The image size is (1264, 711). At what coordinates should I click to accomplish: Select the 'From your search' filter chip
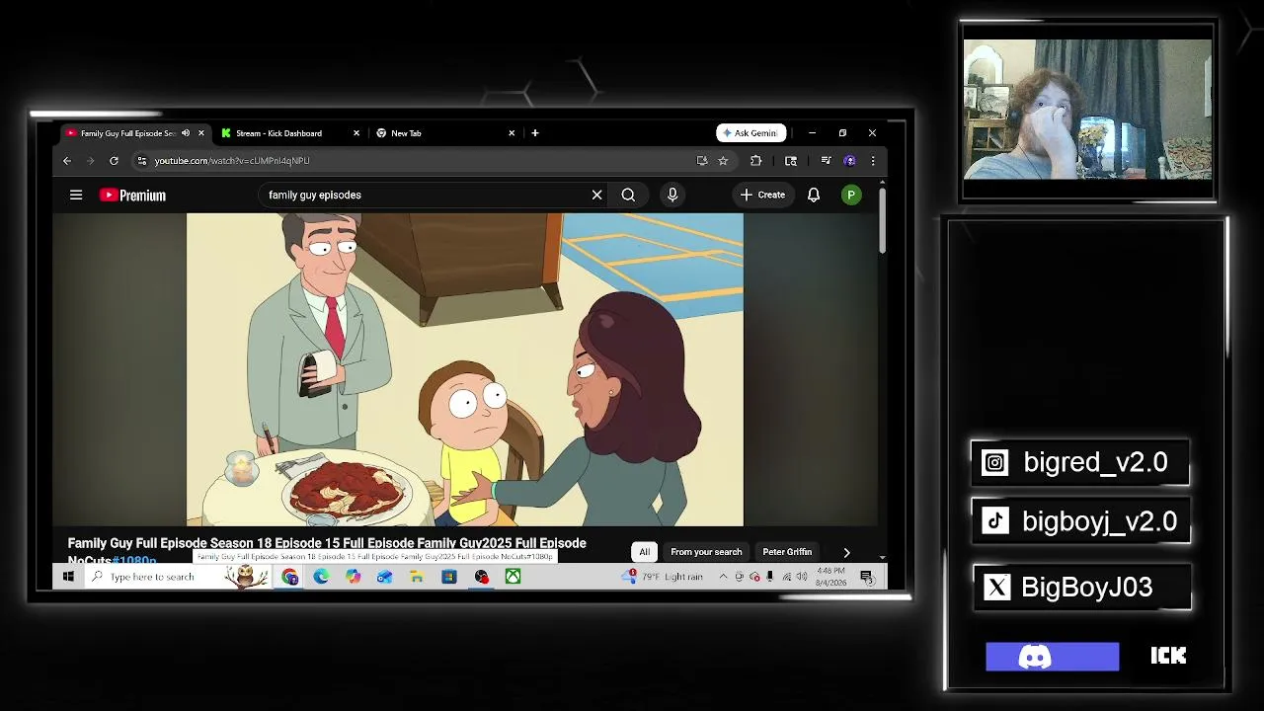tap(706, 552)
